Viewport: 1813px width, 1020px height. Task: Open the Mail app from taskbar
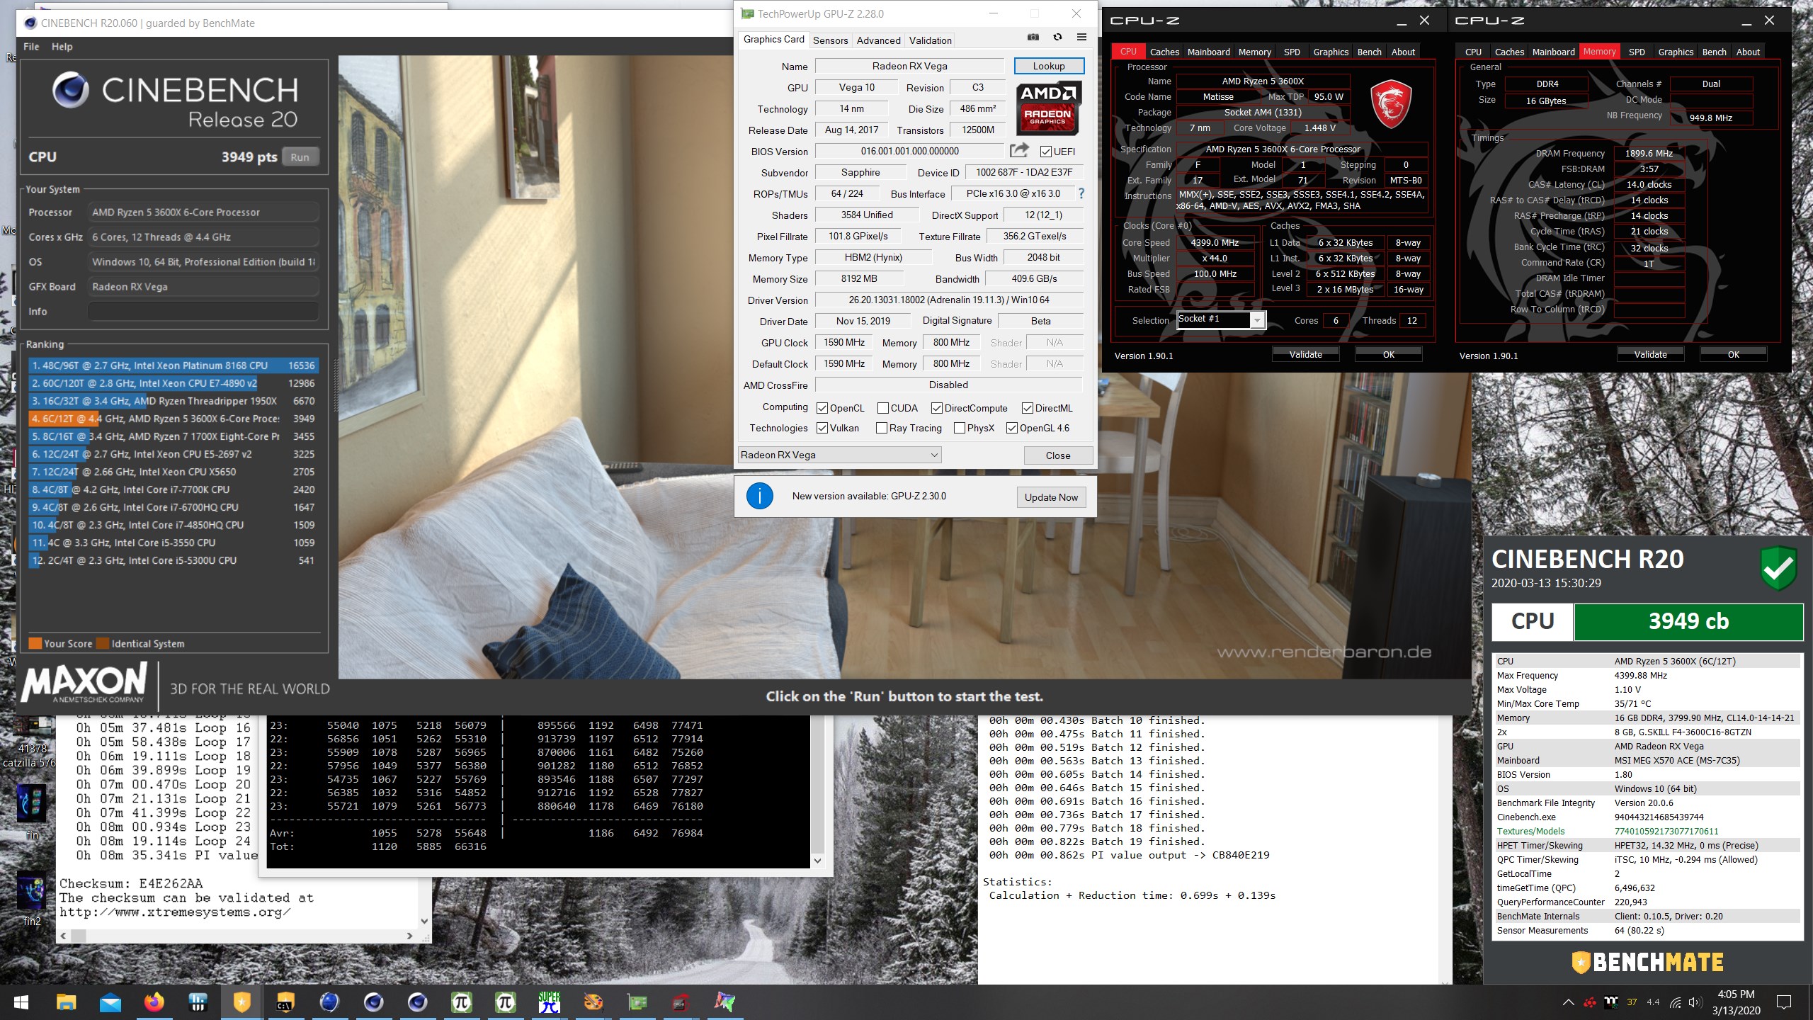pos(110,1002)
